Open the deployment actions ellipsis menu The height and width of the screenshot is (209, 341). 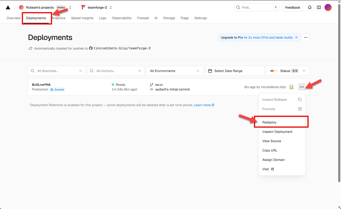[x=302, y=87]
